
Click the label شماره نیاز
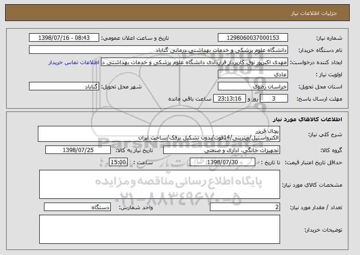tap(329, 38)
